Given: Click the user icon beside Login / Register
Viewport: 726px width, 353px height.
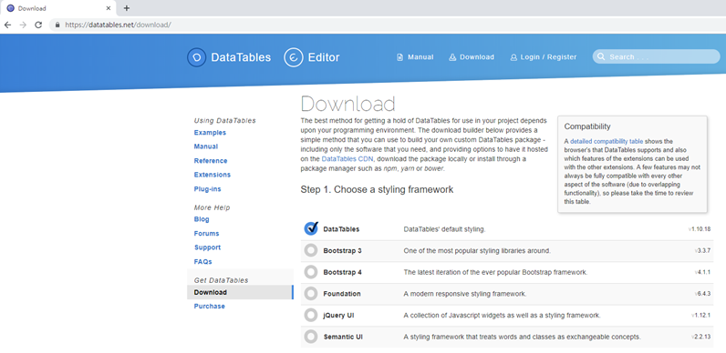Looking at the screenshot, I should [513, 57].
